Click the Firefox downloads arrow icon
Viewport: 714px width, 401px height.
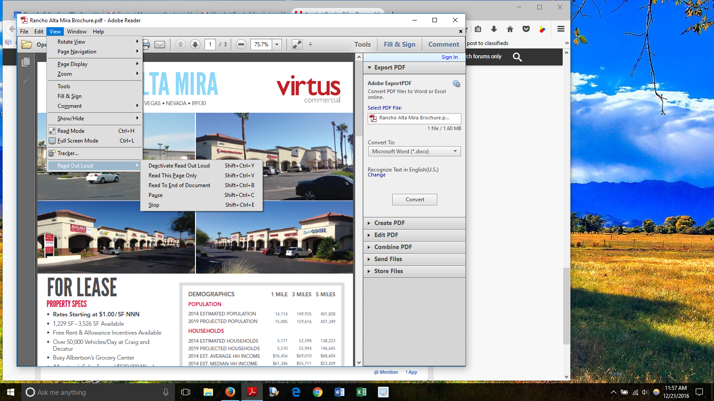494,29
